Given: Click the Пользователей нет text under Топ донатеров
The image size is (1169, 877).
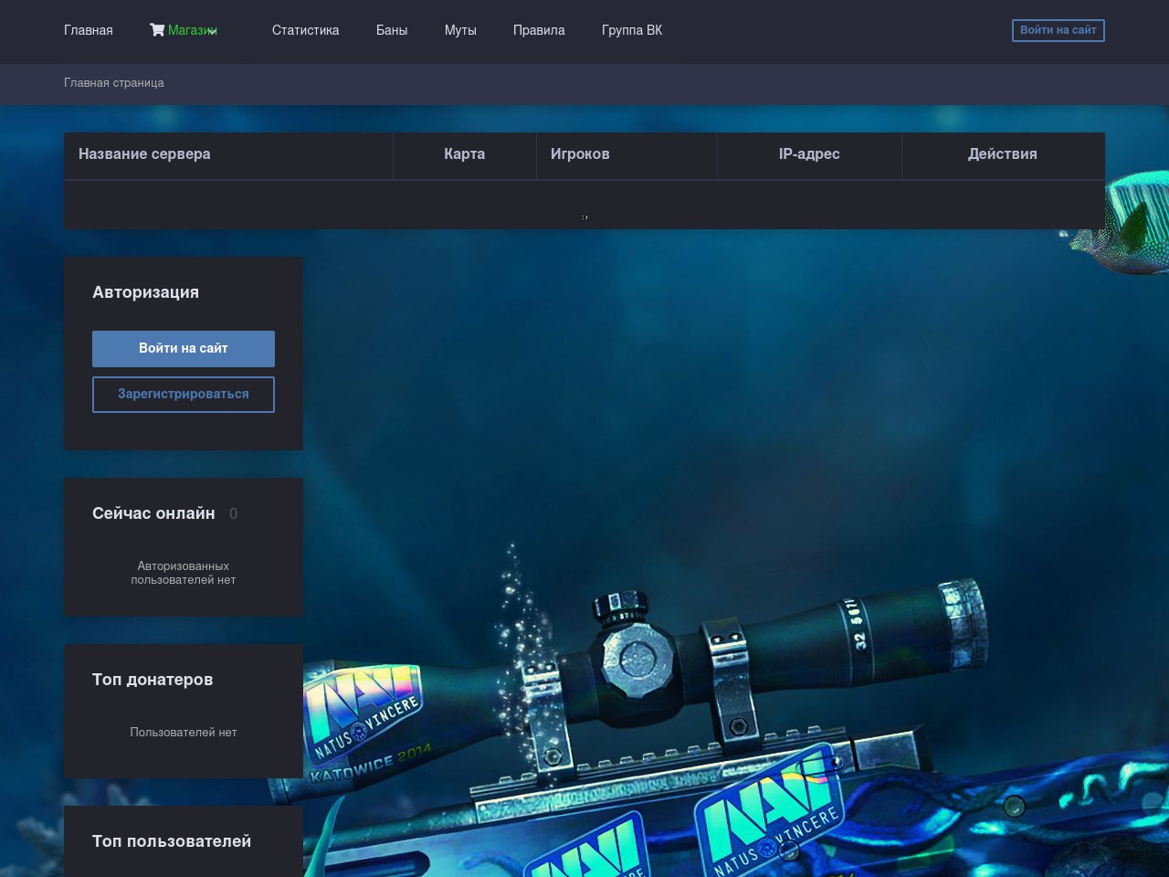Looking at the screenshot, I should pyautogui.click(x=184, y=732).
